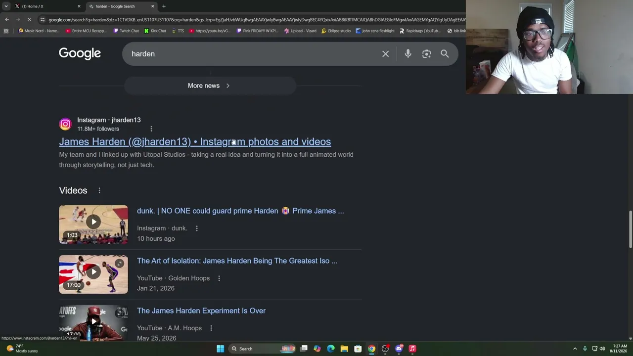Viewport: 633px width, 356px height.
Task: Switch to the Home / X tab
Action: (46, 6)
